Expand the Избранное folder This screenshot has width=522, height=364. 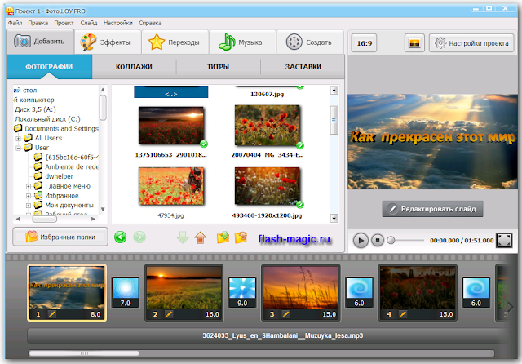(x=29, y=196)
